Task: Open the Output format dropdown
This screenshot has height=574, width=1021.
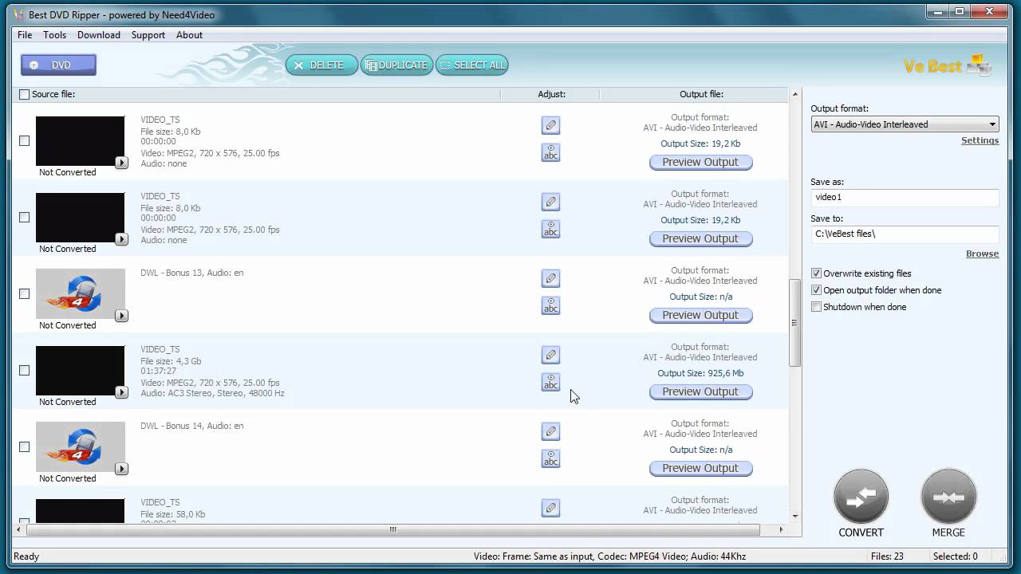Action: (905, 124)
